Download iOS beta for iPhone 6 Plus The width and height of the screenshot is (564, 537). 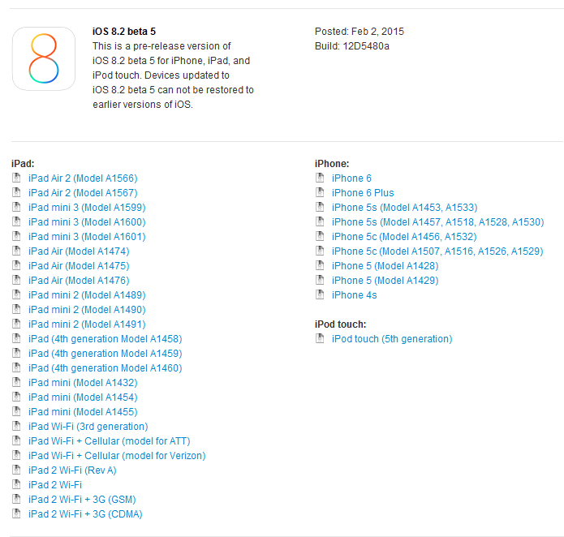363,193
